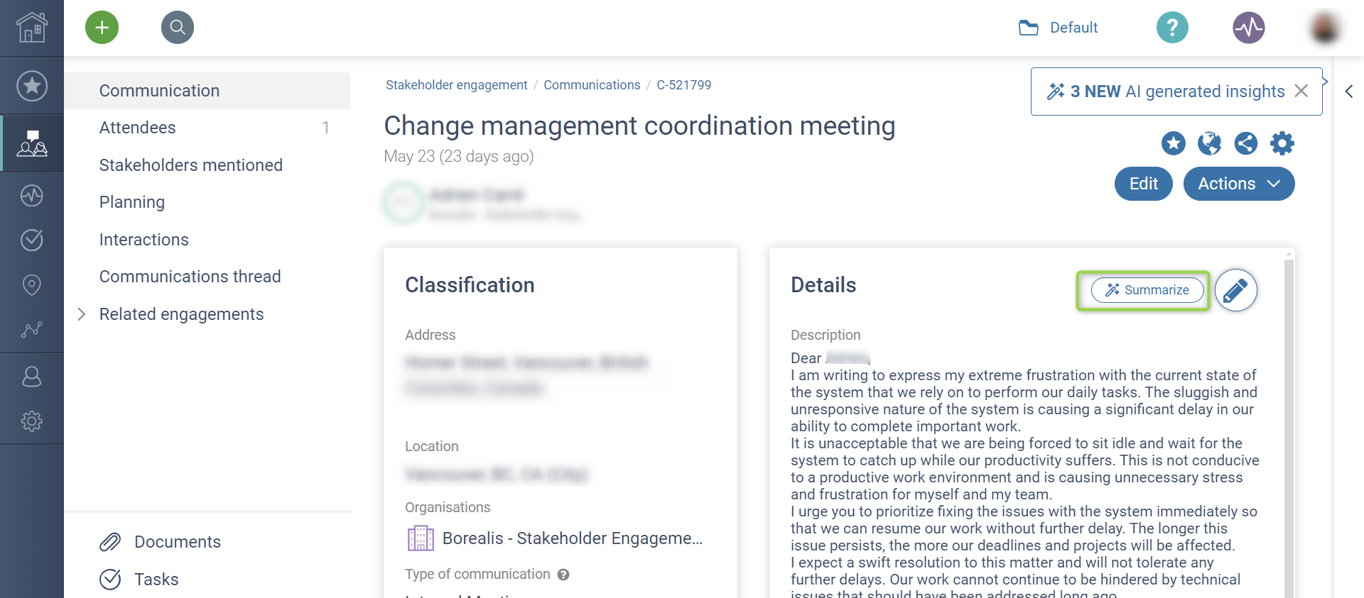This screenshot has height=598, width=1364.
Task: Open the Default folder selector
Action: click(1059, 28)
